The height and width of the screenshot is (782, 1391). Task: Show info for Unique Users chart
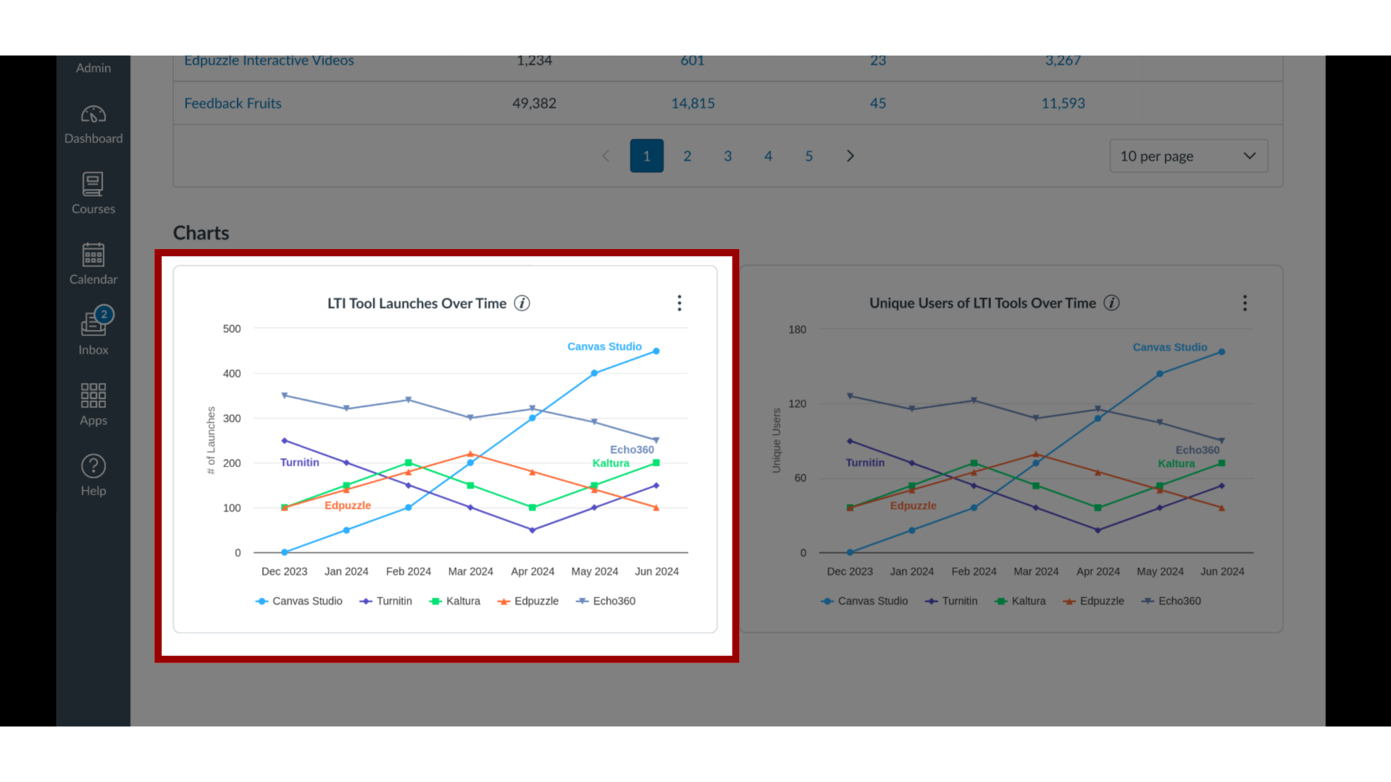coord(1111,303)
